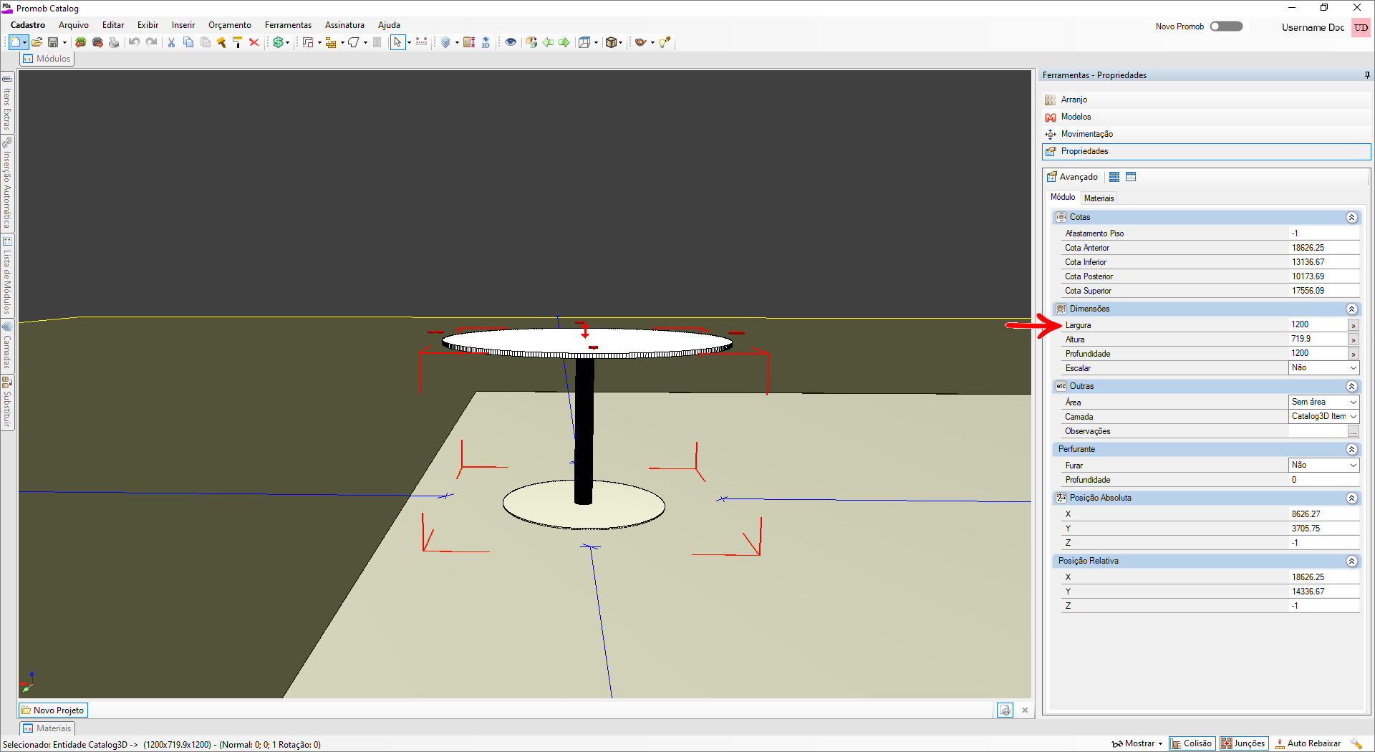Click the layers stack icon in toolbar

click(445, 42)
